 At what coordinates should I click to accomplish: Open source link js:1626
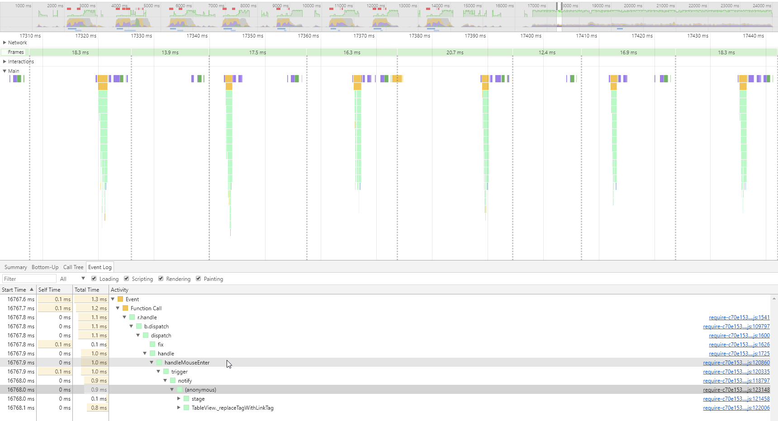click(739, 345)
